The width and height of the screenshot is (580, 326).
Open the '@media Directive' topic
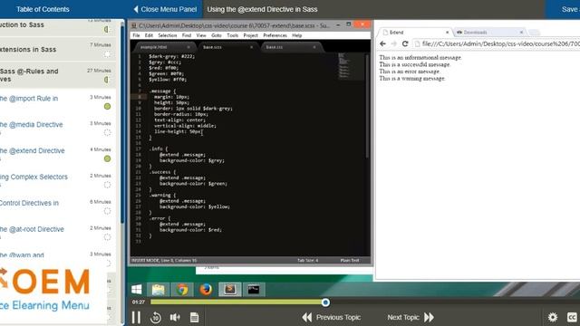[32, 125]
